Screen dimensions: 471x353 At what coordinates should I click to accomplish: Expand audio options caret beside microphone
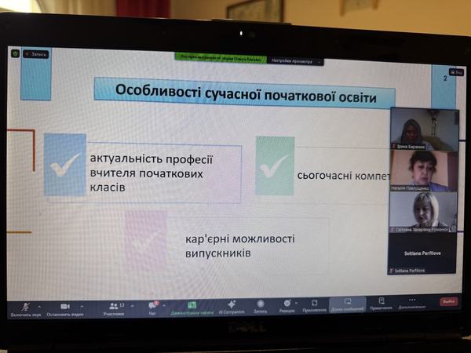[x=41, y=304]
